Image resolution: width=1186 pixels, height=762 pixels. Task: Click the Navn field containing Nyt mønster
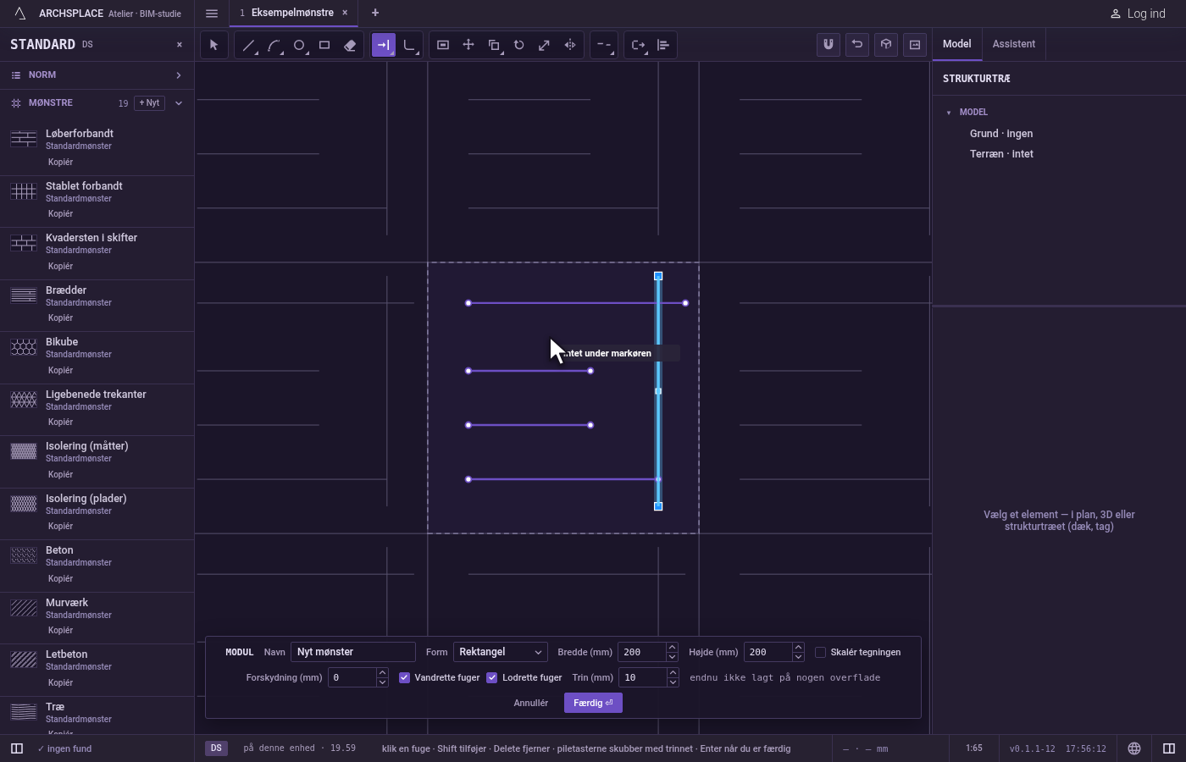click(x=353, y=652)
